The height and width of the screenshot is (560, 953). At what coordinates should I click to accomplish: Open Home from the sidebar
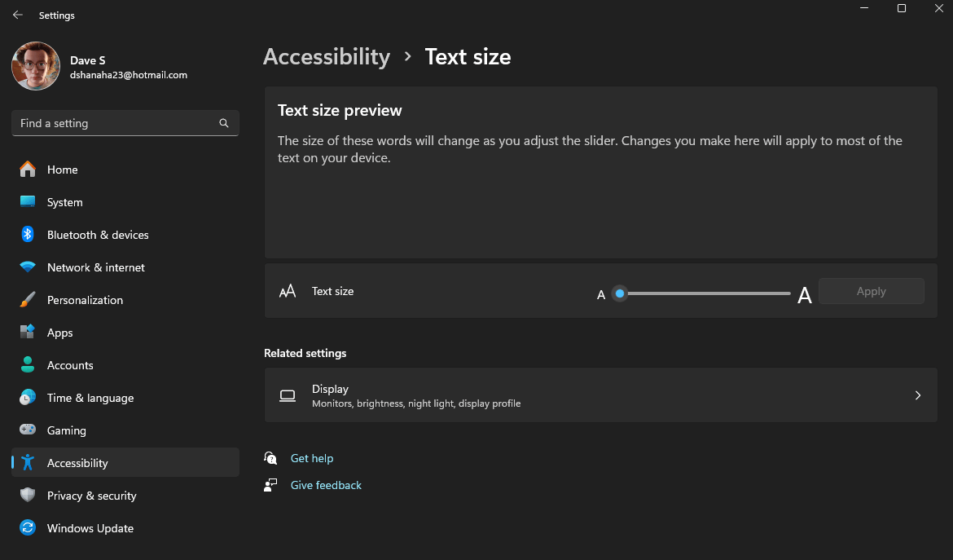click(28, 170)
